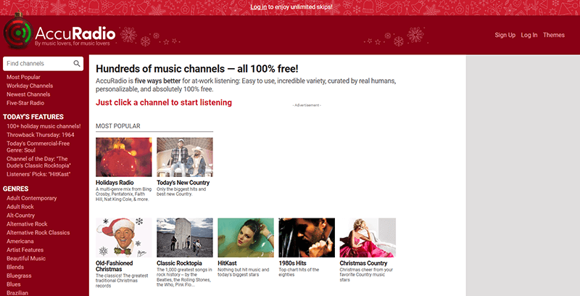Open the Log In header link

(x=529, y=35)
